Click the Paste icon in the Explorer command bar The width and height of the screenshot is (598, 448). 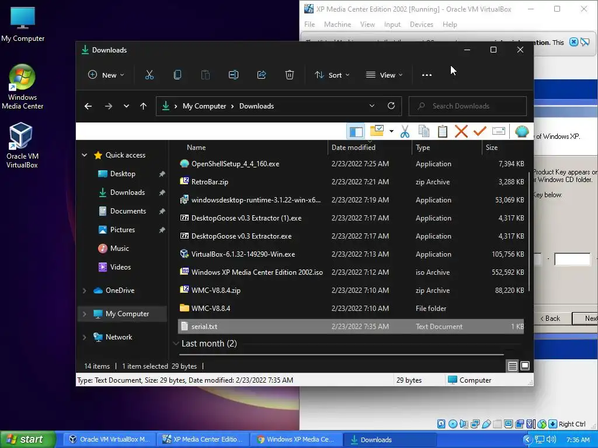point(205,75)
